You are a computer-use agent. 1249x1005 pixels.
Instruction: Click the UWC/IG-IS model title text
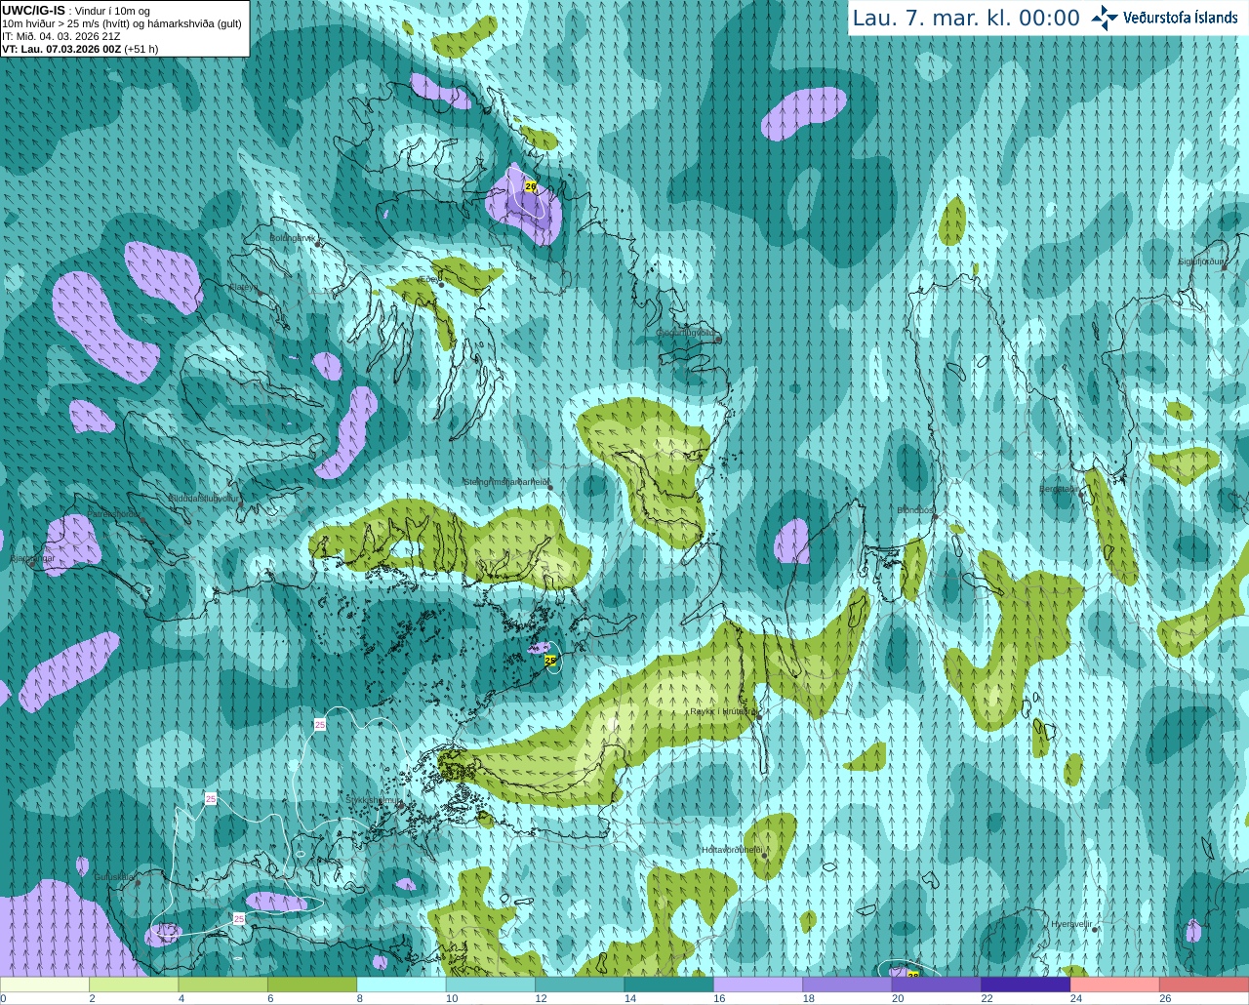(33, 11)
